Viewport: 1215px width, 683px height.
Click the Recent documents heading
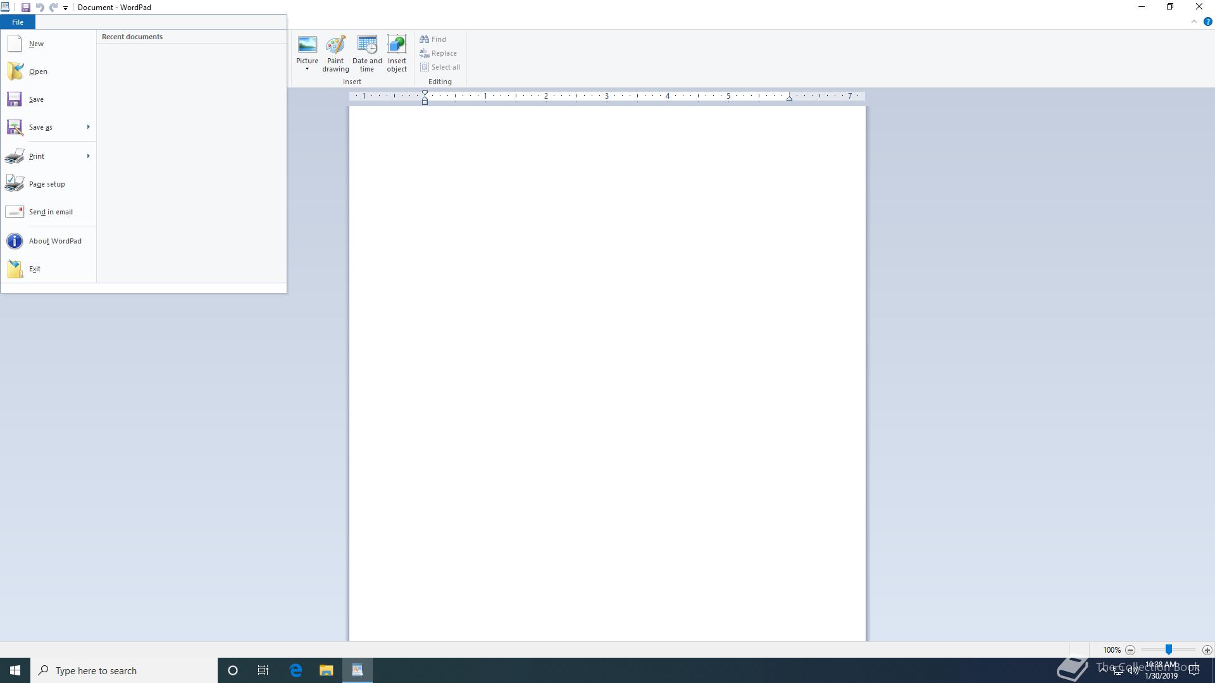click(x=132, y=37)
